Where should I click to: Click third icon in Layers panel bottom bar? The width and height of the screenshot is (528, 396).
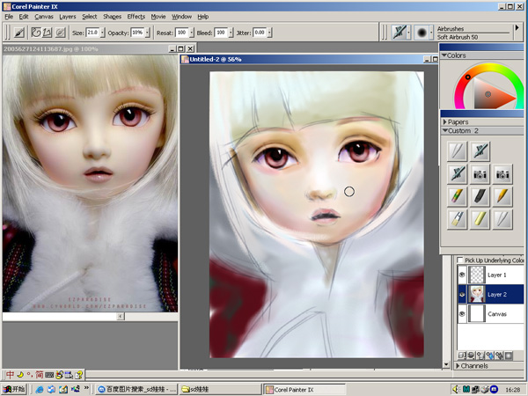(x=480, y=356)
